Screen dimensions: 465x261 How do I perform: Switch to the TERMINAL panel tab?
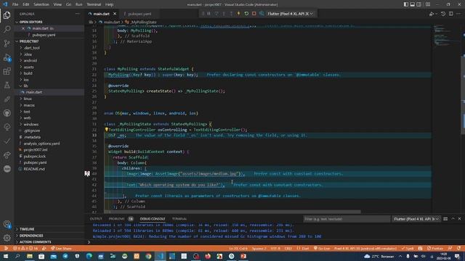coord(179,219)
